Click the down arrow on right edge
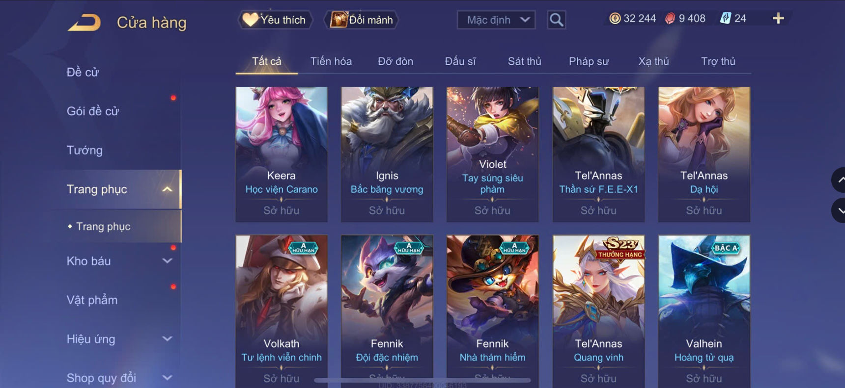Screen dimensions: 845x388 pyautogui.click(x=839, y=210)
